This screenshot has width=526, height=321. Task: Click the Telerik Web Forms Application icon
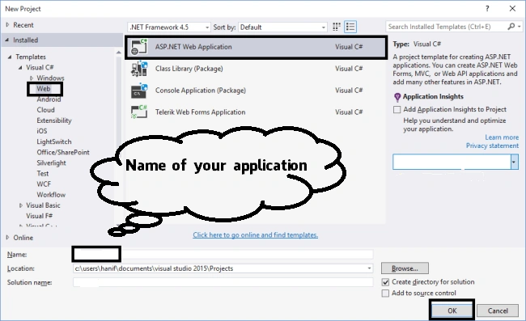click(x=139, y=112)
